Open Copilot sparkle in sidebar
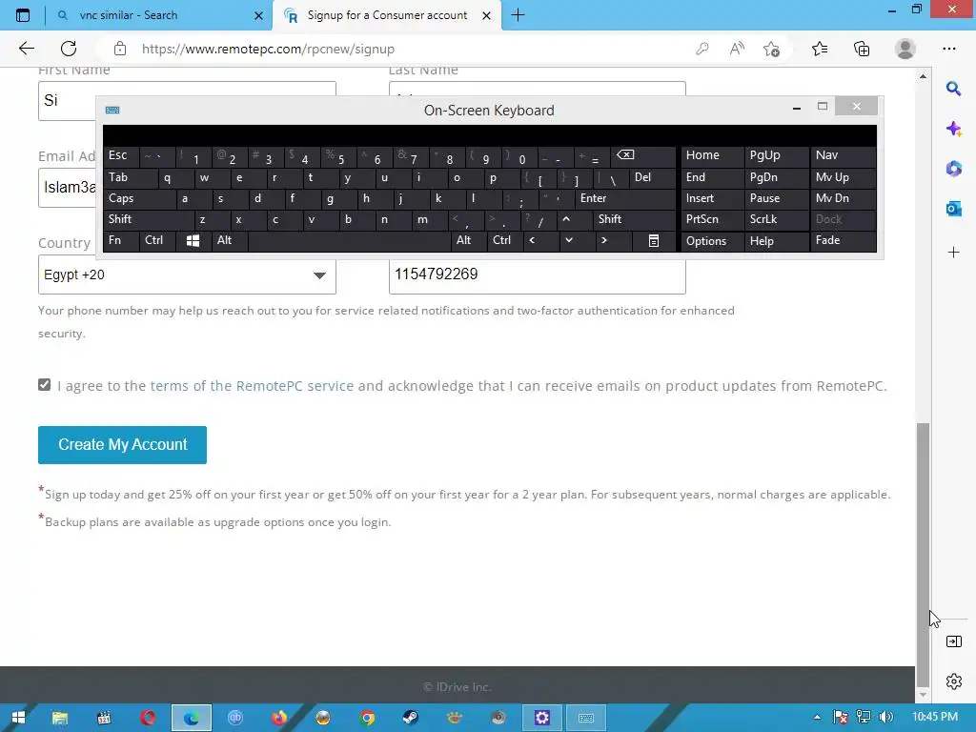The height and width of the screenshot is (732, 976). 953,129
